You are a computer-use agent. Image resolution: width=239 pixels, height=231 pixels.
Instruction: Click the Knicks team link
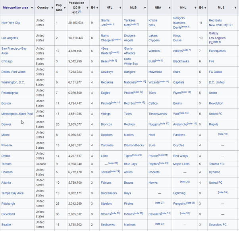tap(153, 20)
